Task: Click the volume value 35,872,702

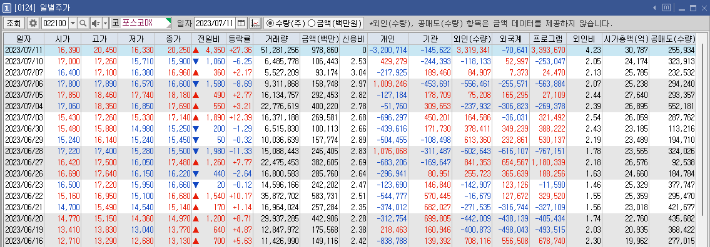Action: pos(280,195)
